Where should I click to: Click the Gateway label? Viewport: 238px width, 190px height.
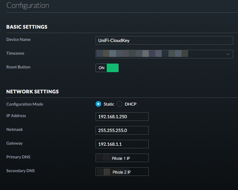coord(15,143)
